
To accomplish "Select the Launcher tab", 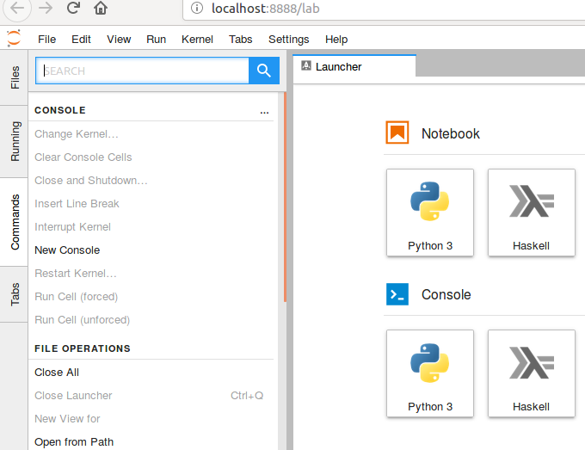I will pyautogui.click(x=354, y=66).
